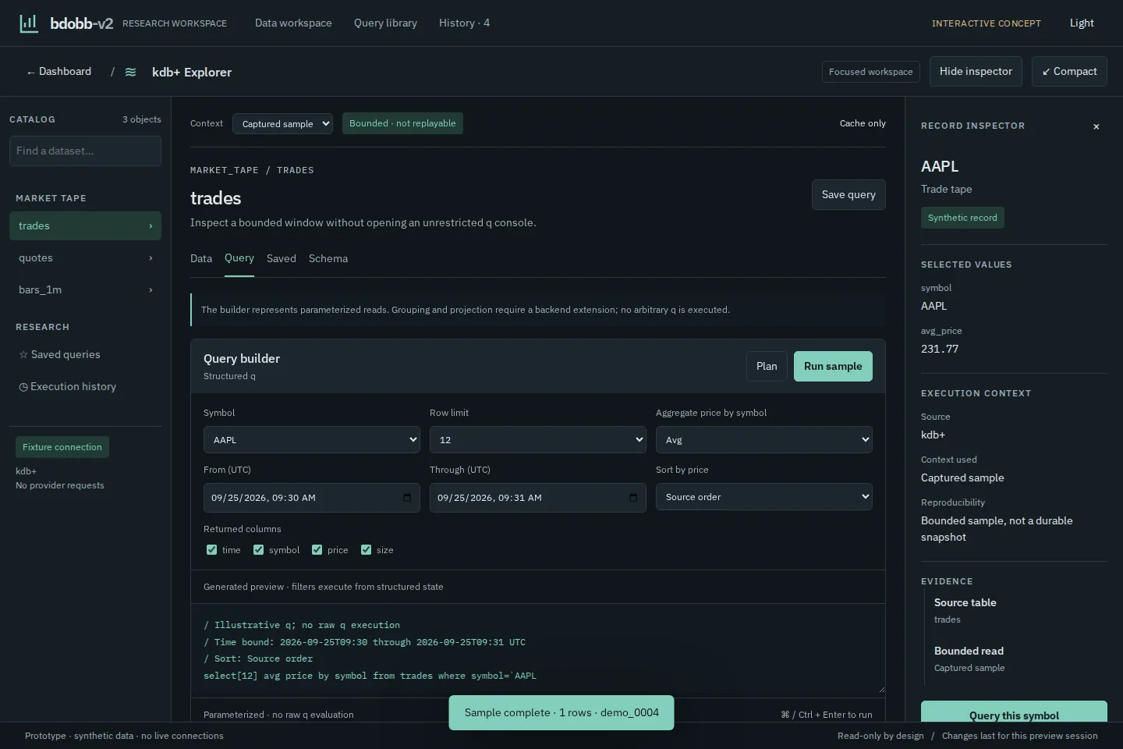Click the Save query button
This screenshot has height=749, width=1123.
click(848, 195)
